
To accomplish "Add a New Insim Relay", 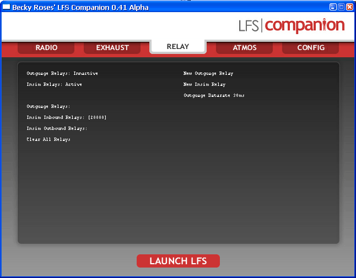I will [204, 84].
